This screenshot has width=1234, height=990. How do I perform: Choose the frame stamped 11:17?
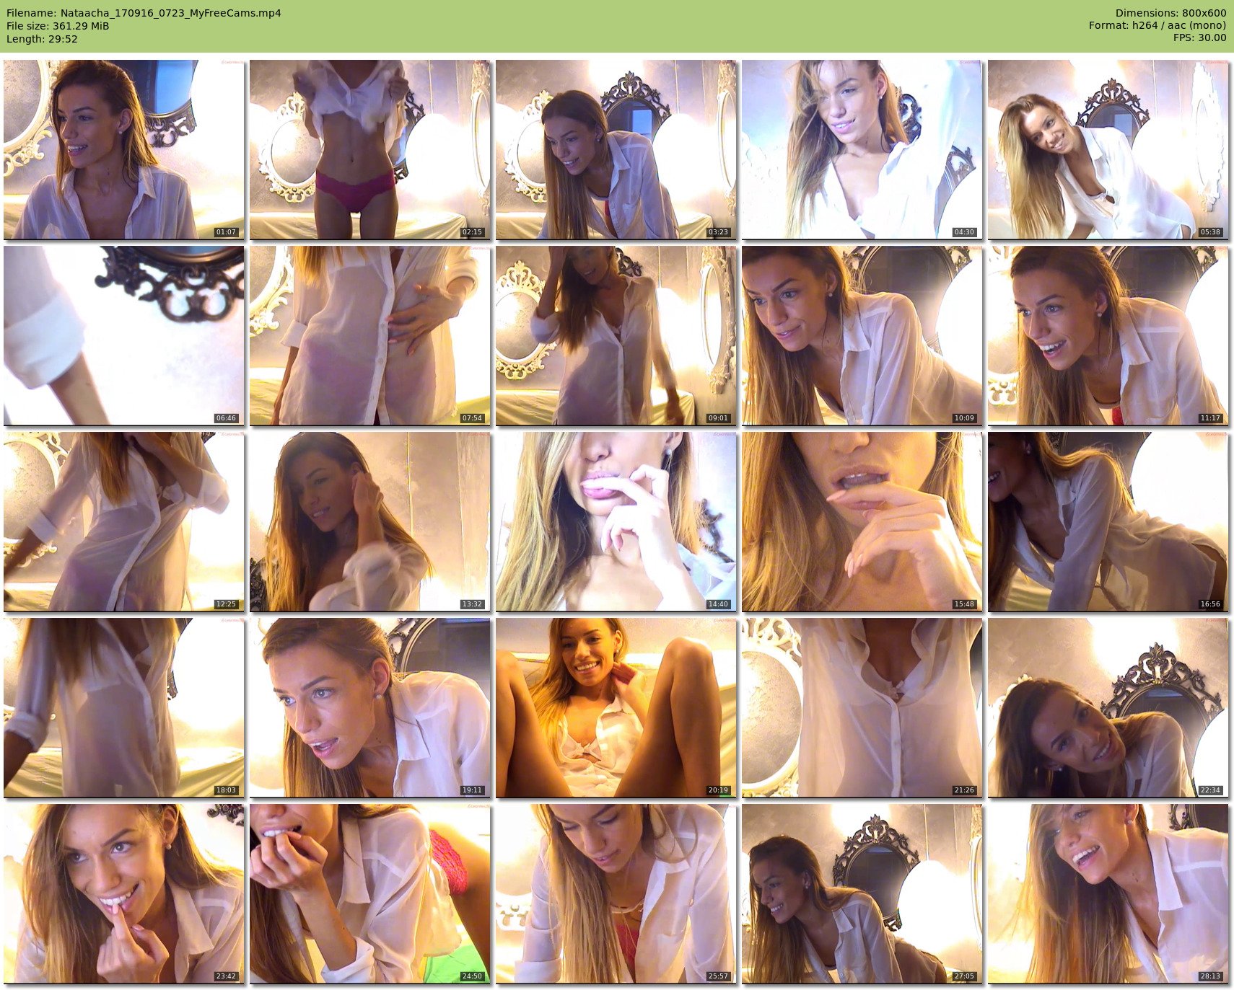click(x=1108, y=335)
